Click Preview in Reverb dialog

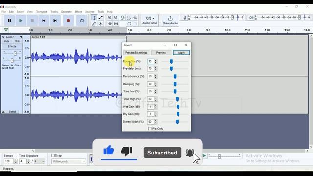pos(161,53)
